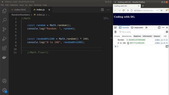Pick an element from the page
The image size is (169, 95).
(x=115, y=27)
